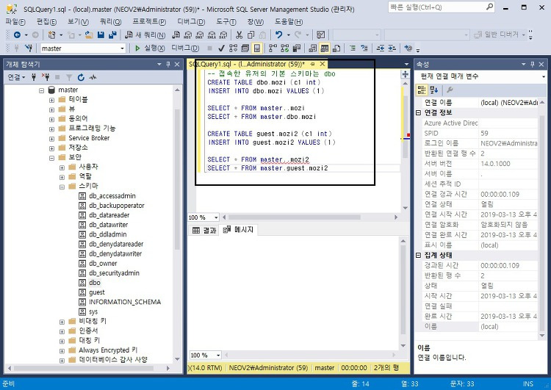Switch to the 메시지 tab
Viewport: 551px width, 390px height.
coord(239,230)
